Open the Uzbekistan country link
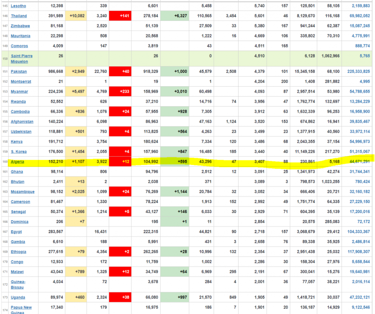375x314 pixels. [21, 131]
